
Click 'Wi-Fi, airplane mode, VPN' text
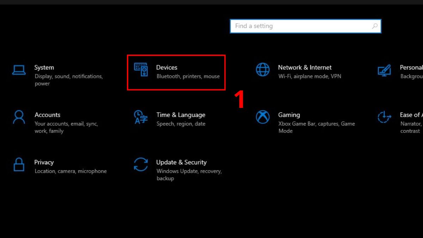tap(309, 76)
